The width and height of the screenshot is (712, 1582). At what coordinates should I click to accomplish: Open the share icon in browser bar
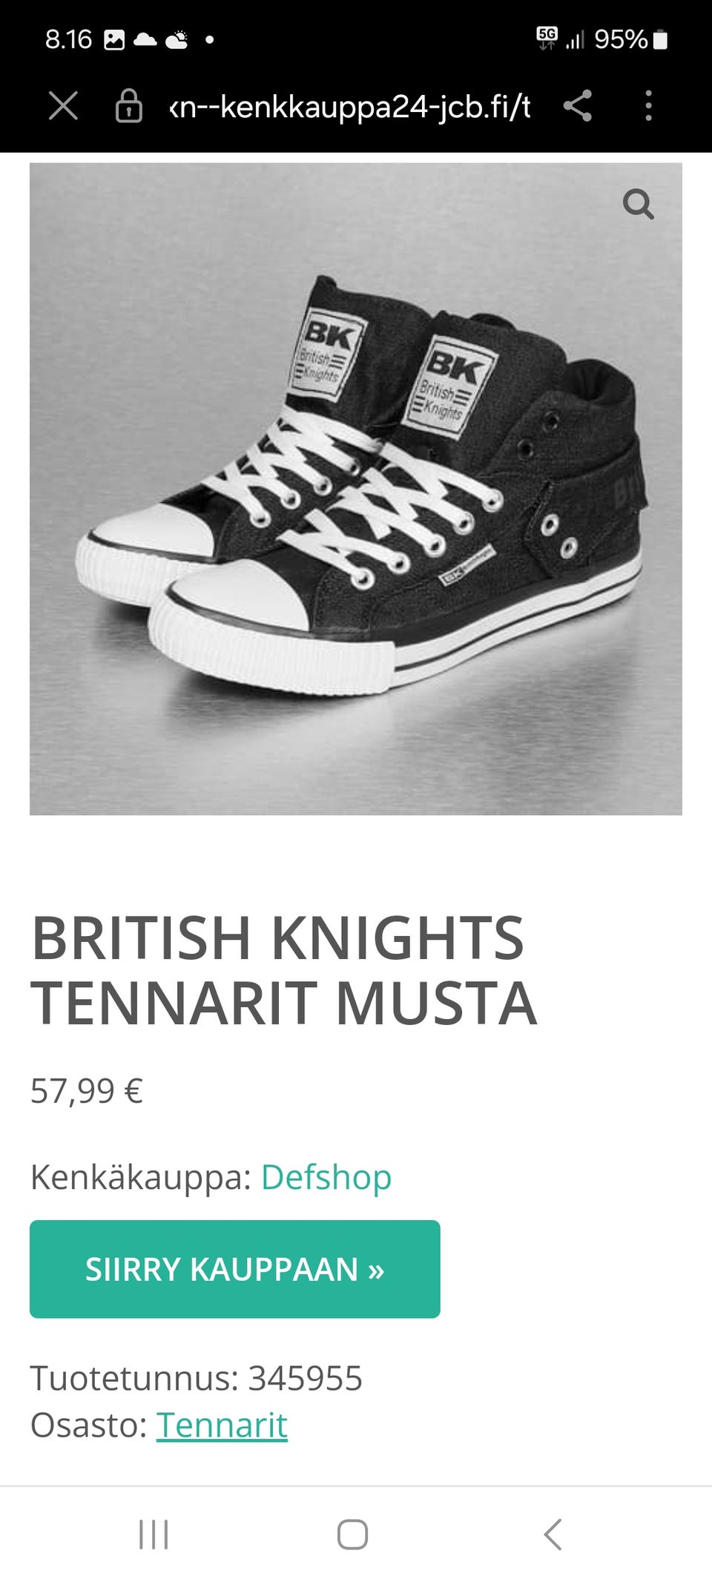577,105
